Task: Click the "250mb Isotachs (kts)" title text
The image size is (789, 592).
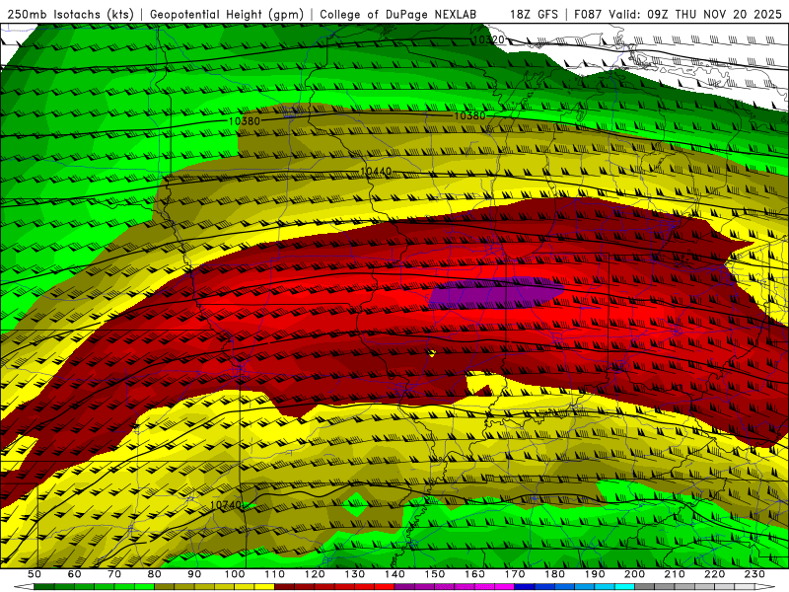Action: (x=71, y=15)
